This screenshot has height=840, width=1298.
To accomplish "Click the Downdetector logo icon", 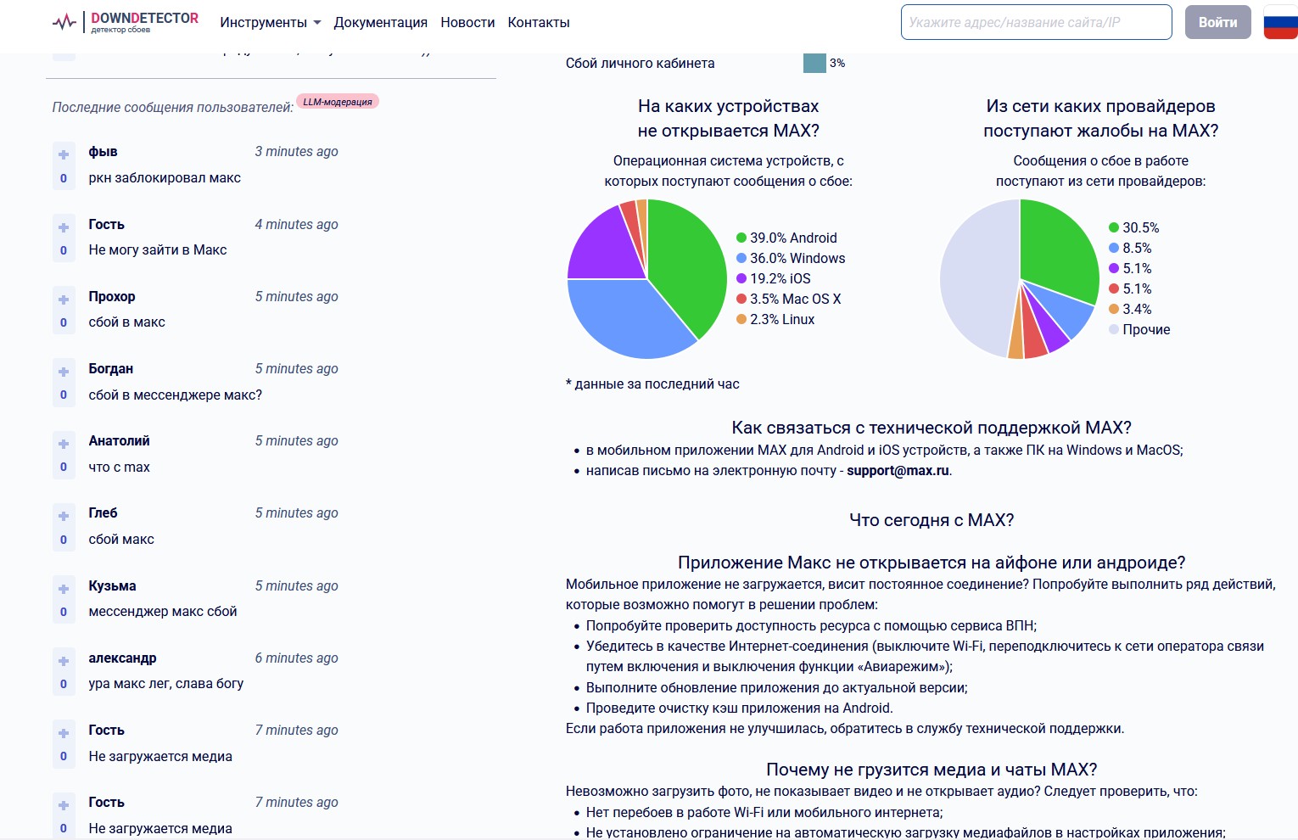I will pyautogui.click(x=64, y=22).
